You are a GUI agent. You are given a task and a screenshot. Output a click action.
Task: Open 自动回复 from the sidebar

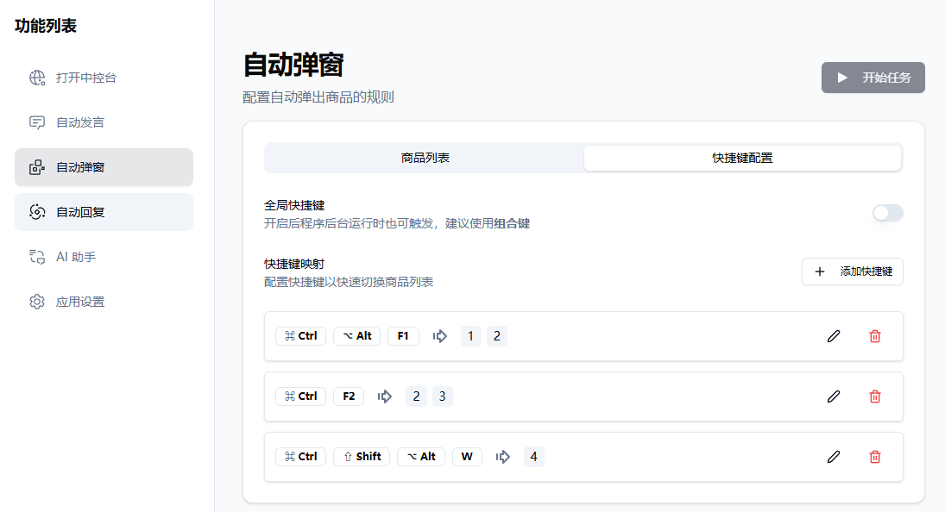click(36, 211)
